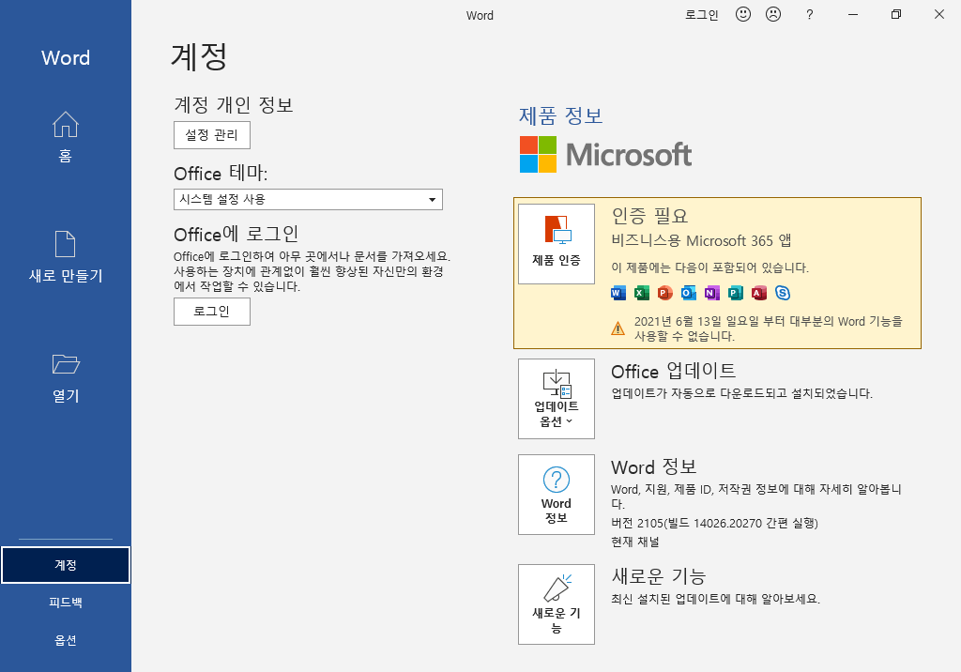
Task: Click the 계정 개인 정보 heading
Action: click(x=234, y=104)
